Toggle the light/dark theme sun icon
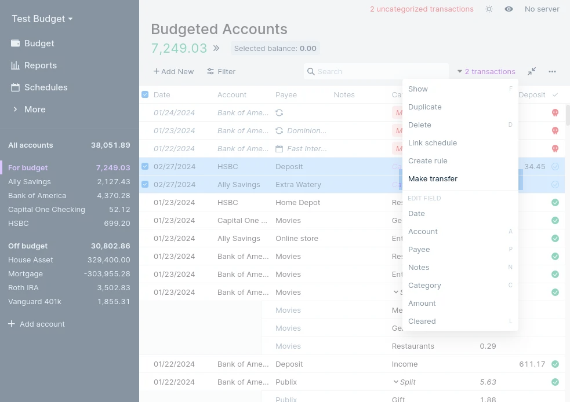Image resolution: width=570 pixels, height=402 pixels. click(x=489, y=9)
